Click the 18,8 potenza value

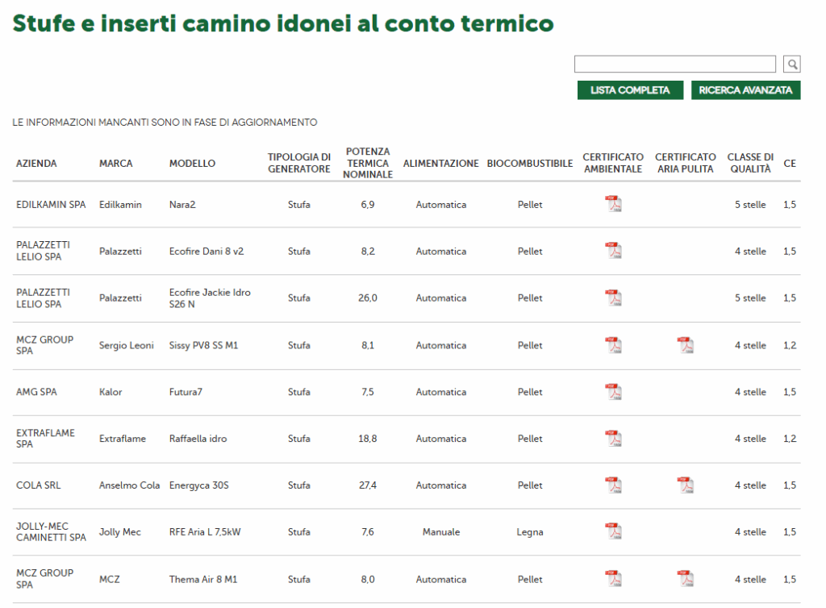[x=368, y=439]
